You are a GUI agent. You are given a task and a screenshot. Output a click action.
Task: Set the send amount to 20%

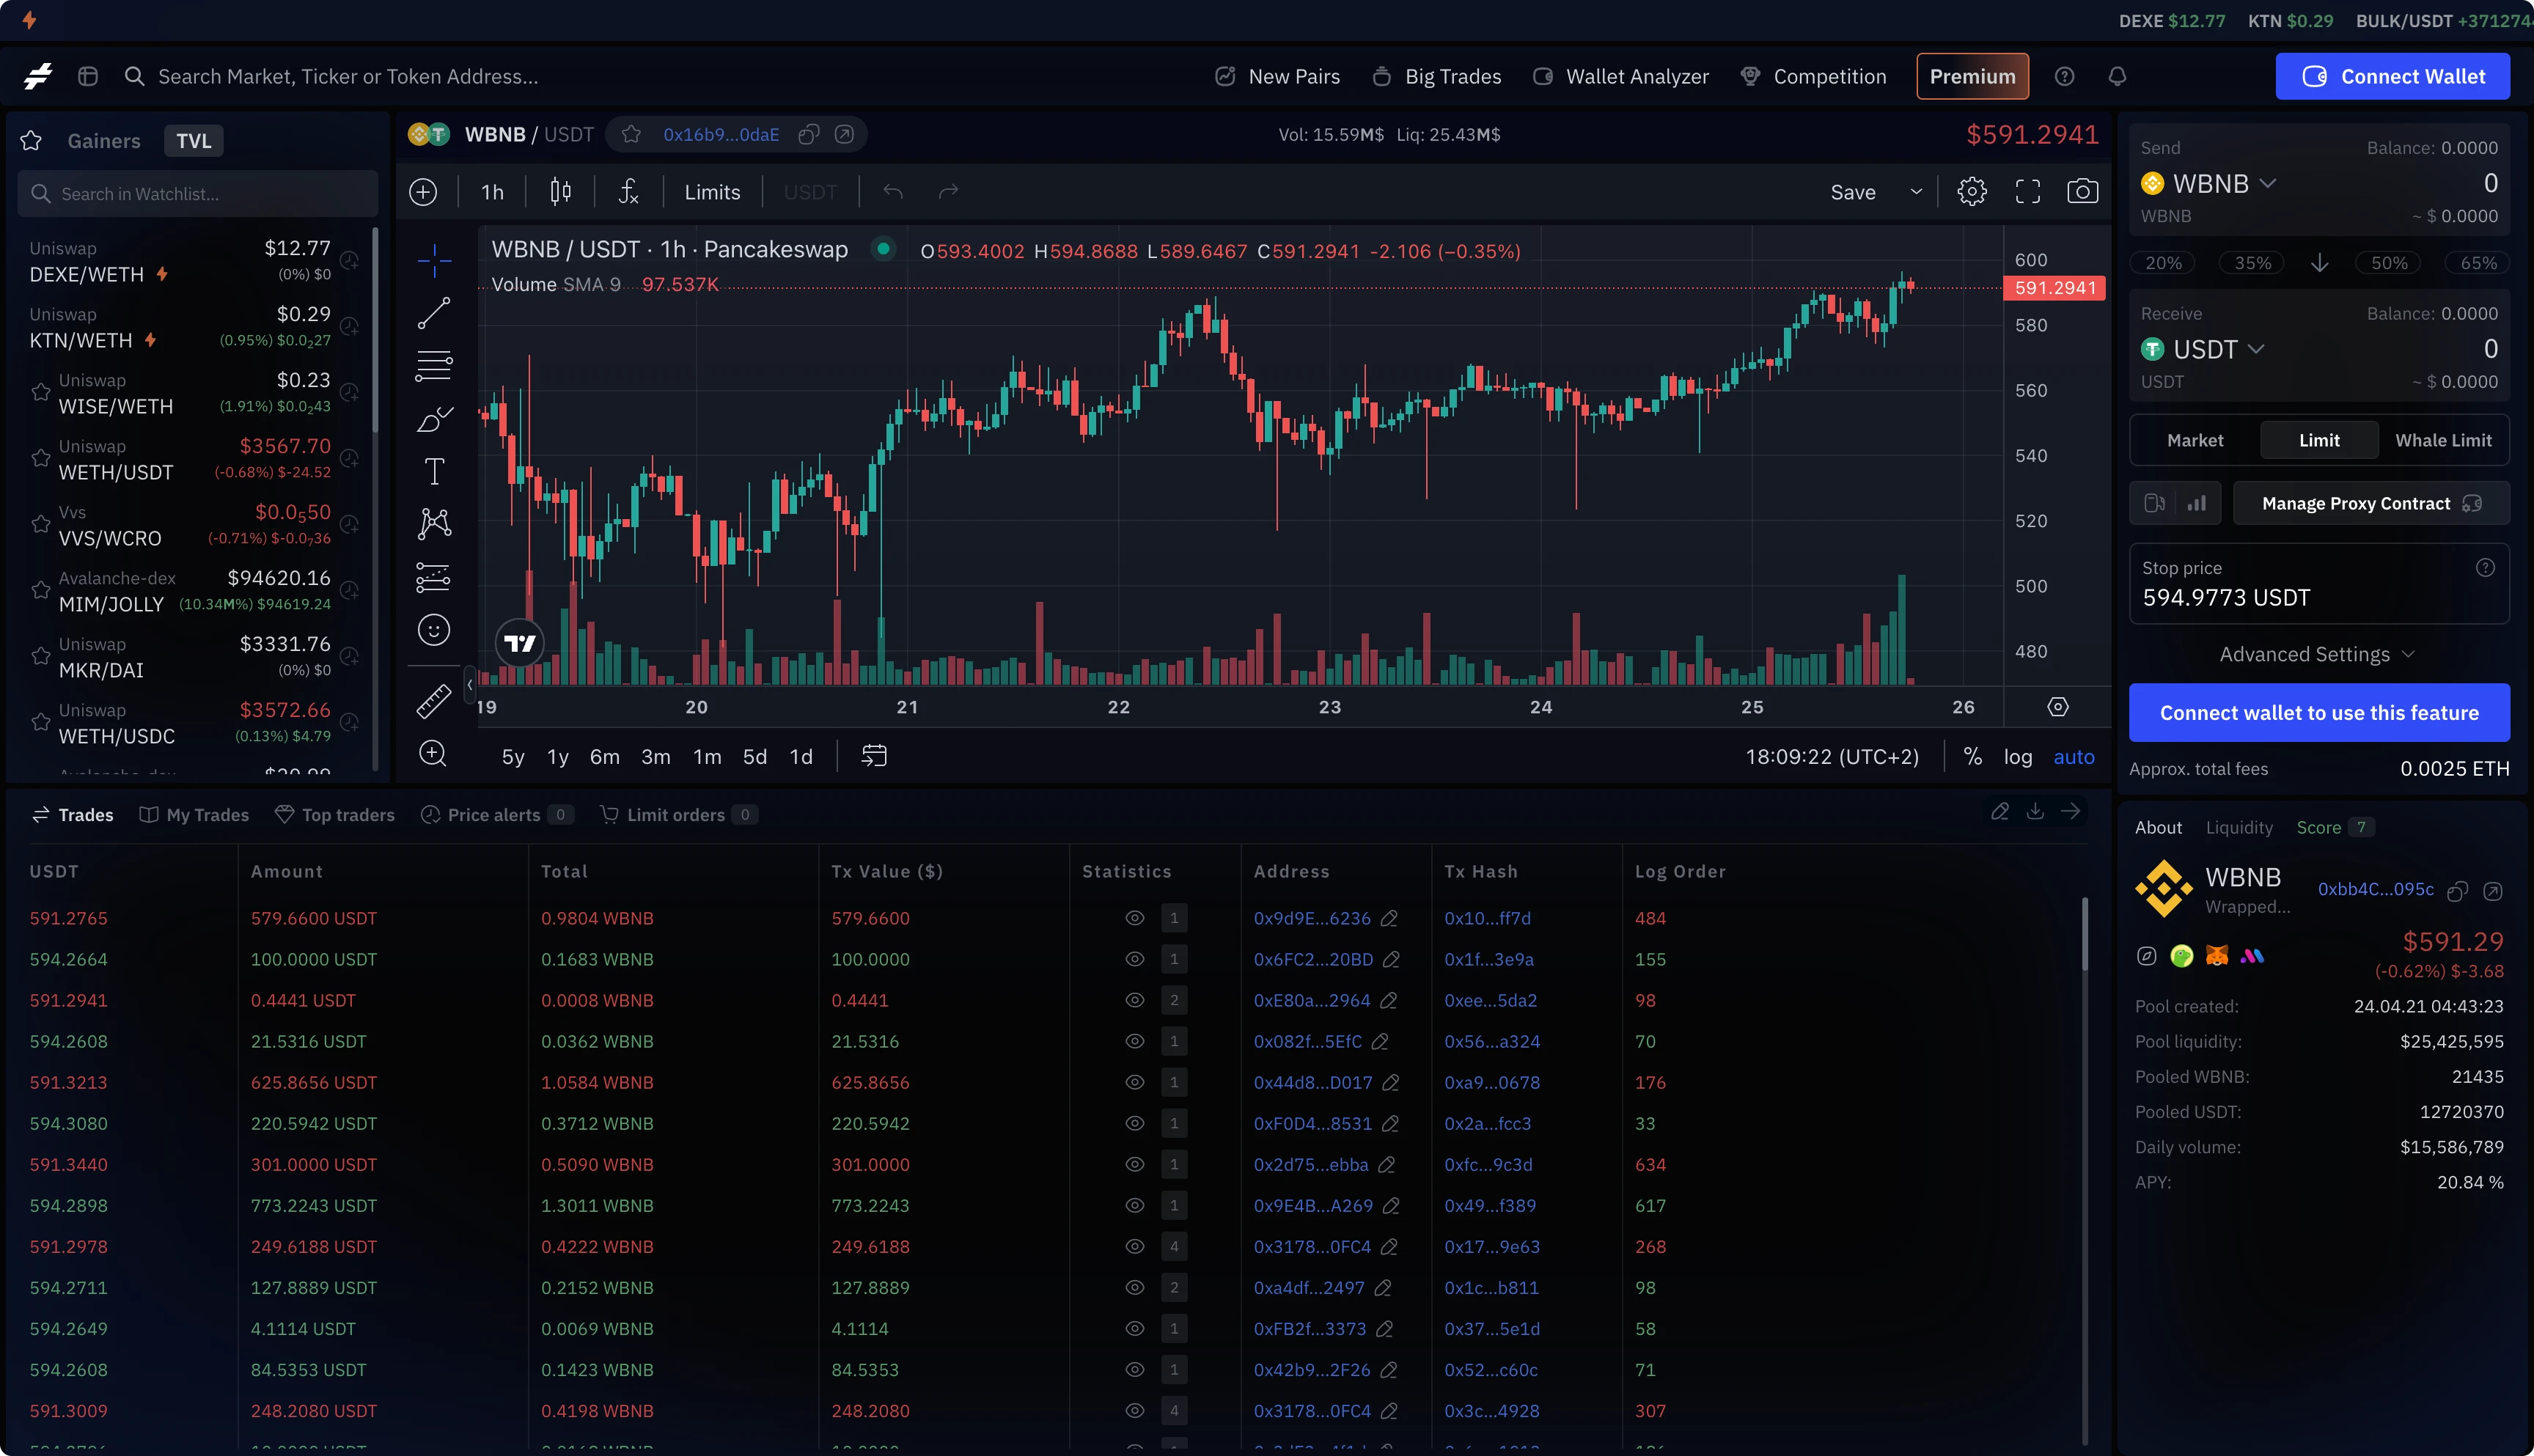point(2163,263)
